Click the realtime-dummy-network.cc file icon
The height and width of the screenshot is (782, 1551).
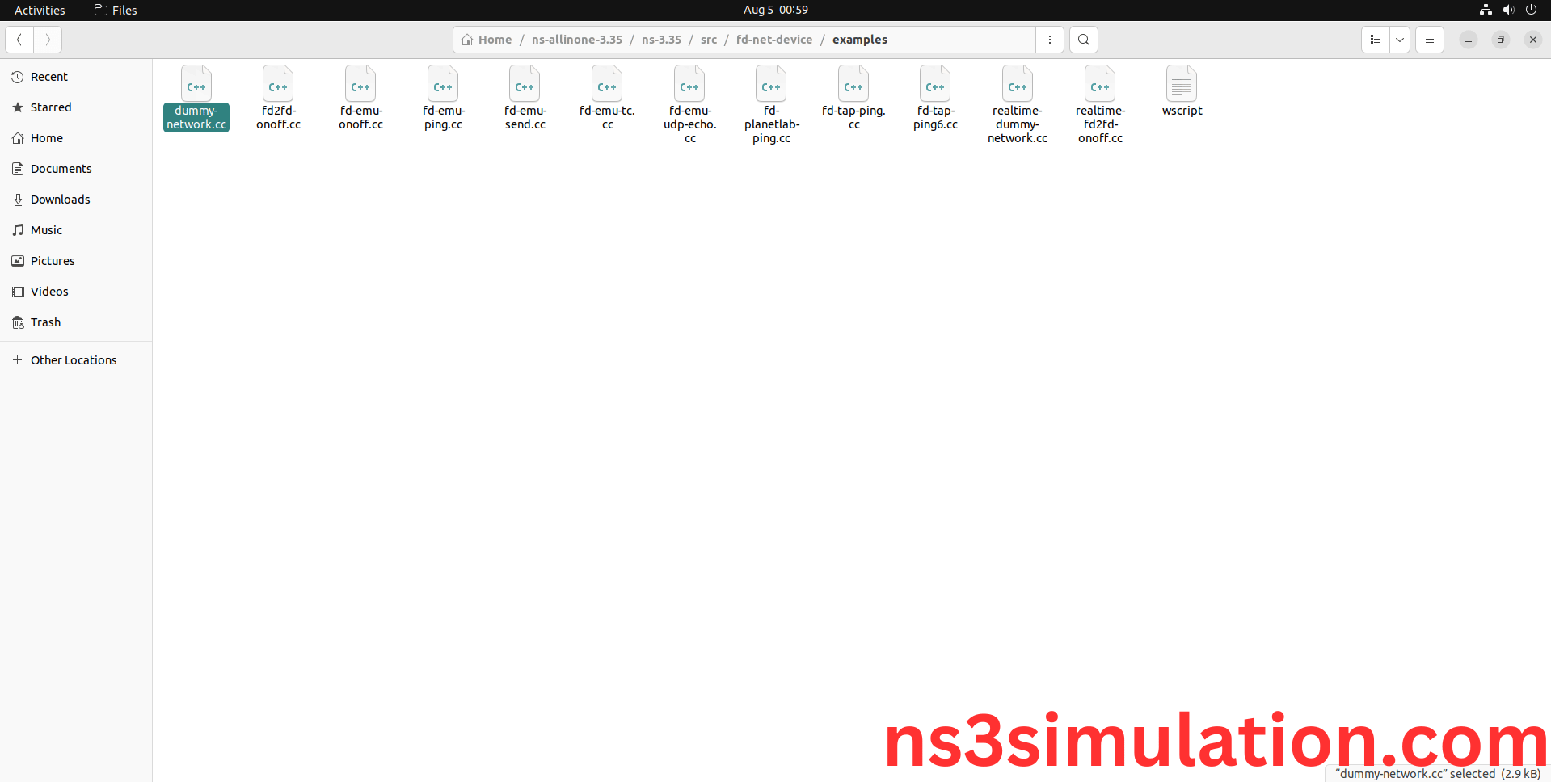[x=1017, y=85]
